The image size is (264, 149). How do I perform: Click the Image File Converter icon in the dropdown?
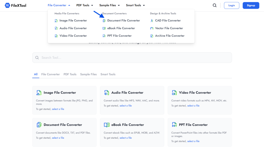click(56, 20)
